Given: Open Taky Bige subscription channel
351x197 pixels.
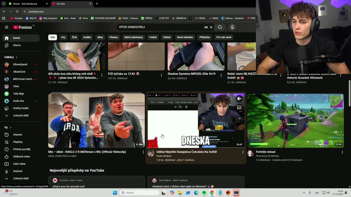Looking at the screenshot, I should point(21,94).
